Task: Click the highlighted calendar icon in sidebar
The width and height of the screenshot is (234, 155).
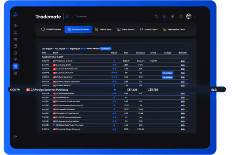Action: coord(15,66)
